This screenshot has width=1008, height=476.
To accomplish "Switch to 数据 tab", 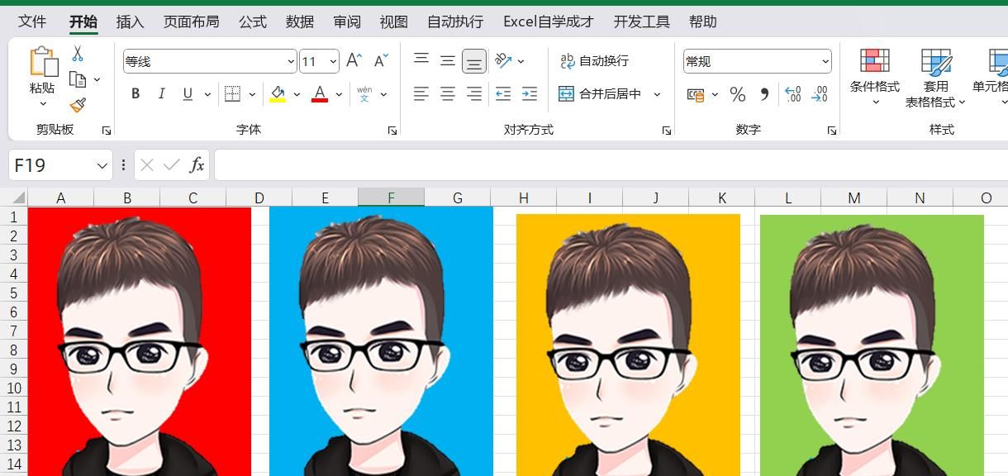I will pos(300,21).
